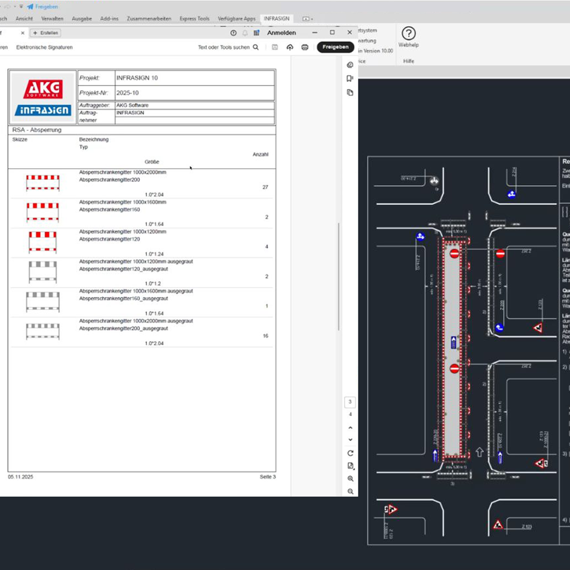The height and width of the screenshot is (570, 570).
Task: Open the PDF viewer help icon
Action: [x=233, y=33]
